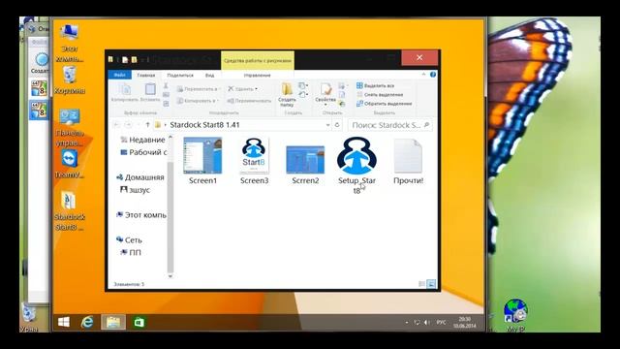Click the quick access folder icon in title bar
Viewport: 620px width, 349px height.
(110, 59)
